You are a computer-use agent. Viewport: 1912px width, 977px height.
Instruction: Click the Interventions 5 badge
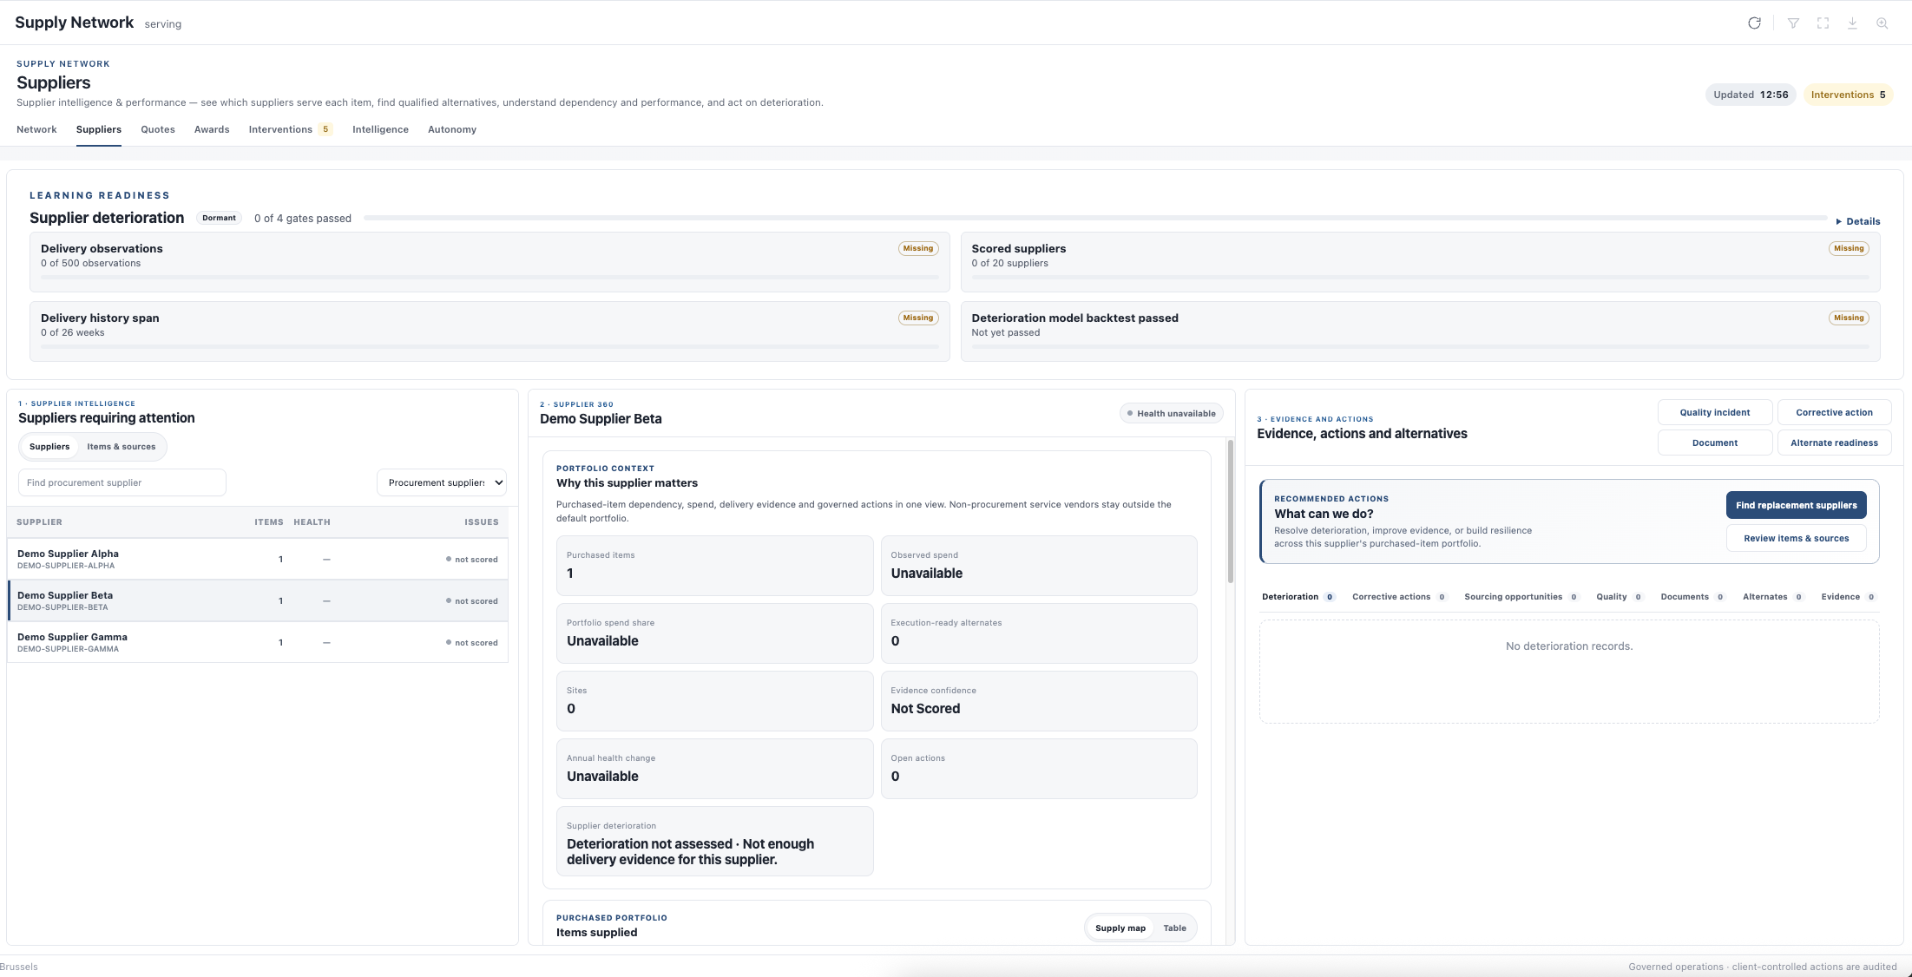pos(1848,95)
